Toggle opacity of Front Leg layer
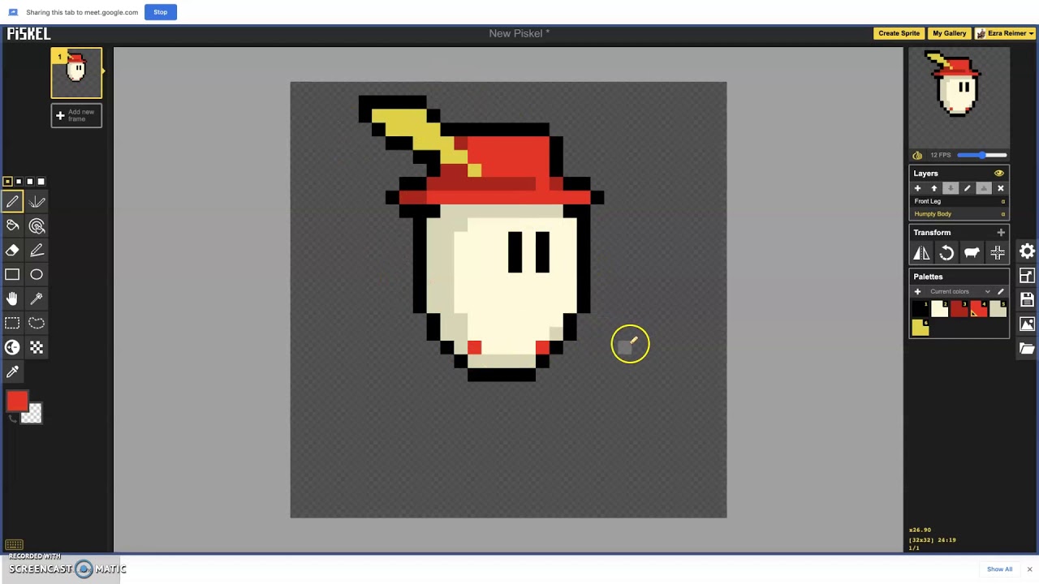Image resolution: width=1039 pixels, height=584 pixels. (1003, 201)
